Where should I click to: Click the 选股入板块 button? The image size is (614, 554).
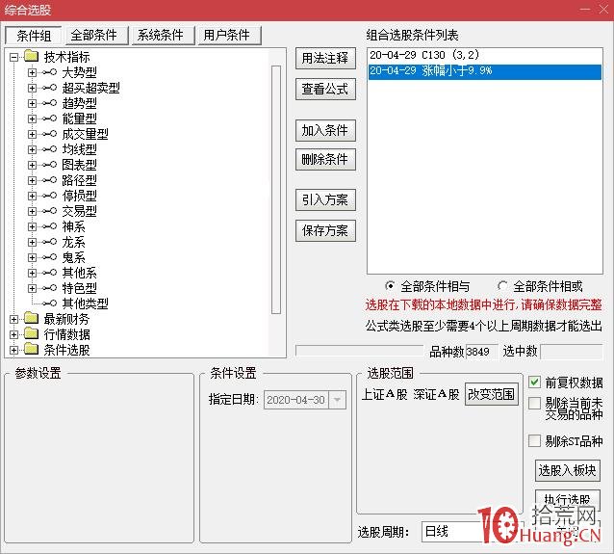pos(568,470)
